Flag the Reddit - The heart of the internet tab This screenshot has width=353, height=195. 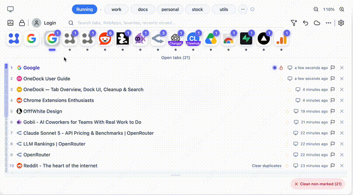332,166
